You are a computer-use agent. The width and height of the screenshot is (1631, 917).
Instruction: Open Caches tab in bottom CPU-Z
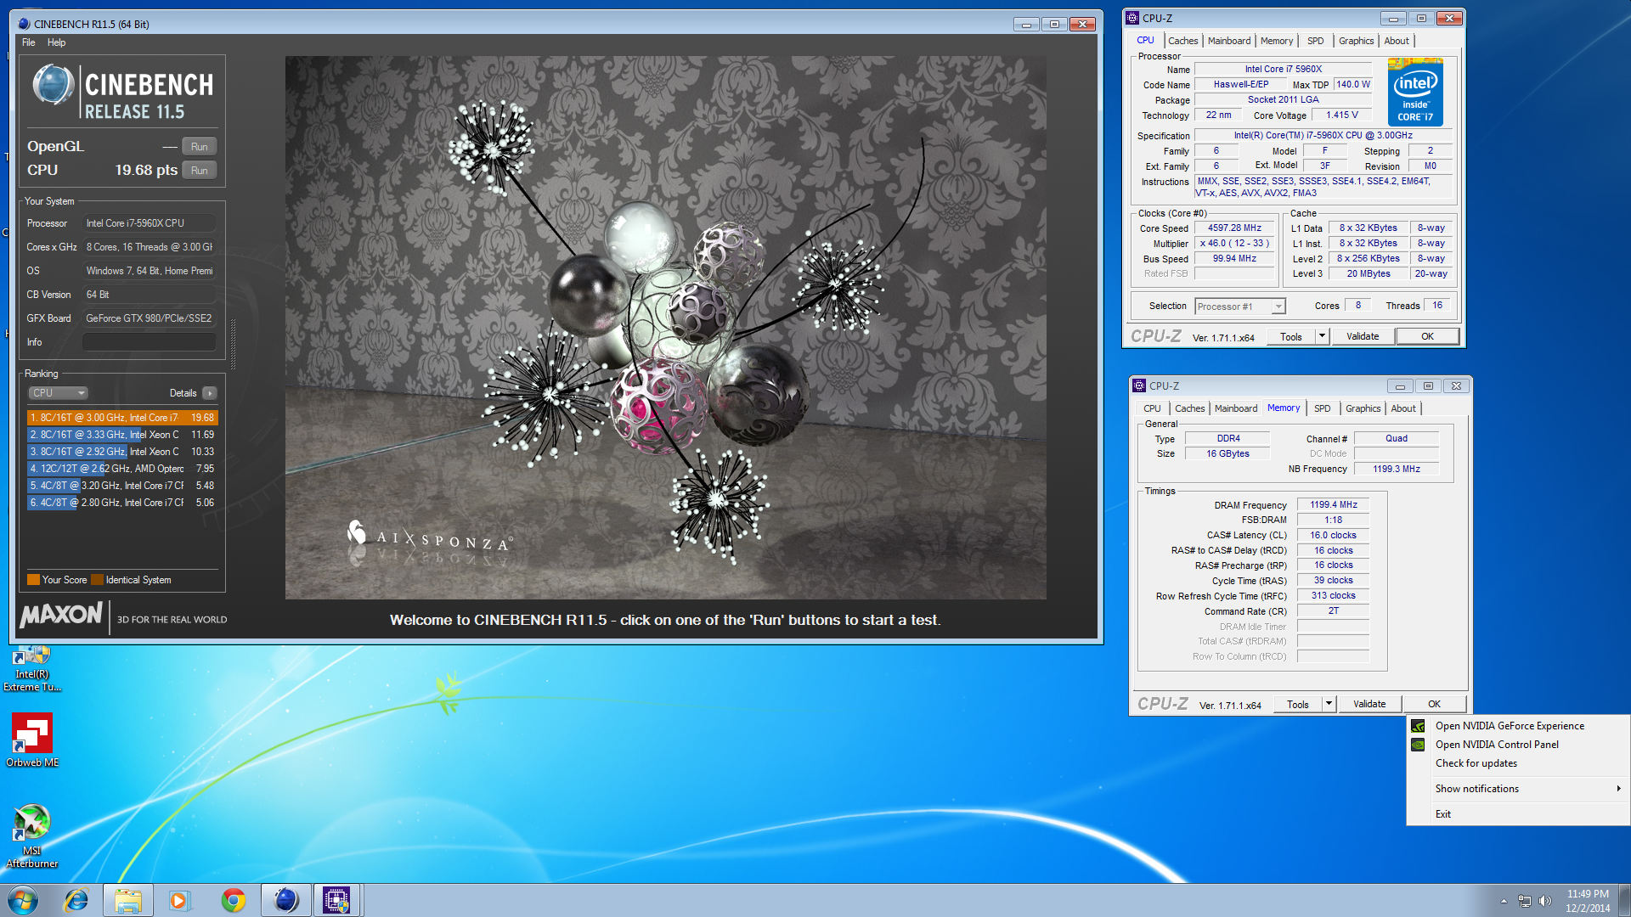click(1189, 408)
